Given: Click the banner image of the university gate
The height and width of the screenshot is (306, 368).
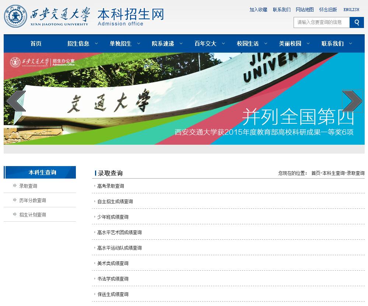Looking at the screenshot, I should [x=184, y=99].
